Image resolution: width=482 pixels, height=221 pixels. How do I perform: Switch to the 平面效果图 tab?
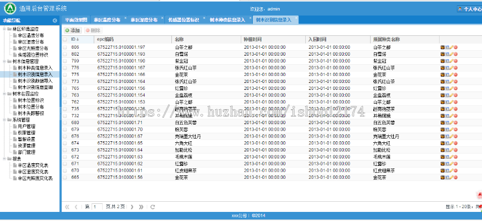coord(76,20)
